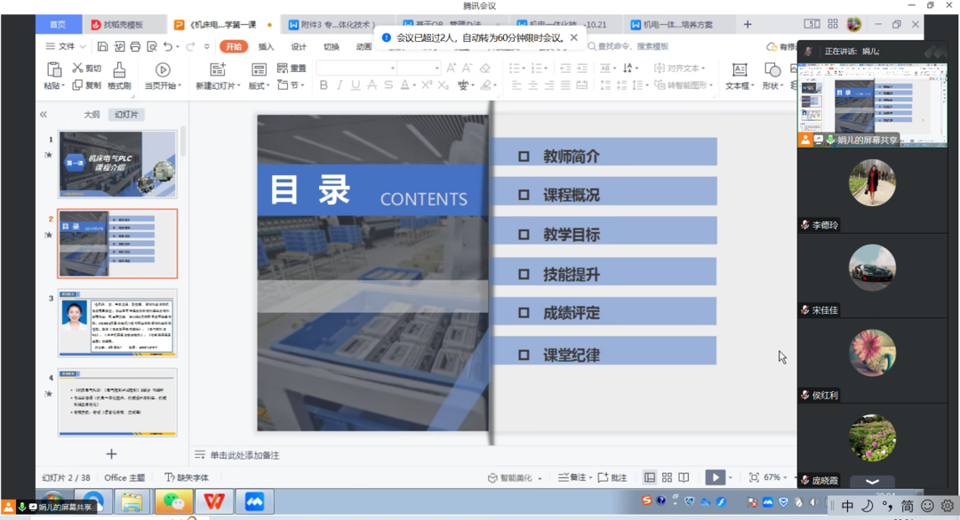Open WeChat from the Windows taskbar
Image resolution: width=960 pixels, height=520 pixels.
pyautogui.click(x=172, y=502)
